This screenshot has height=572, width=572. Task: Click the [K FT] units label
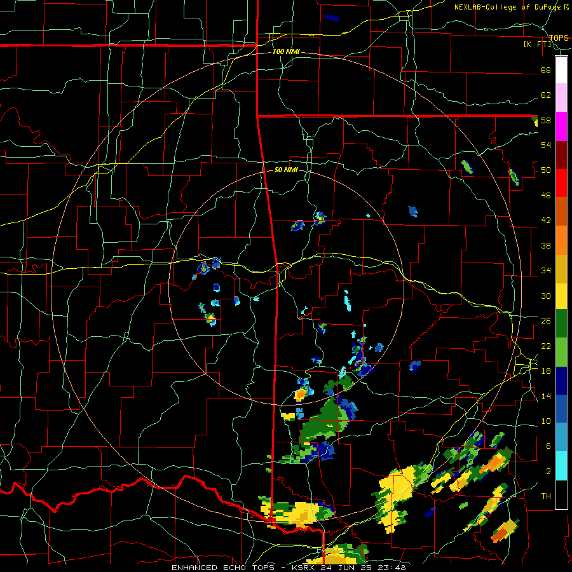click(x=537, y=44)
